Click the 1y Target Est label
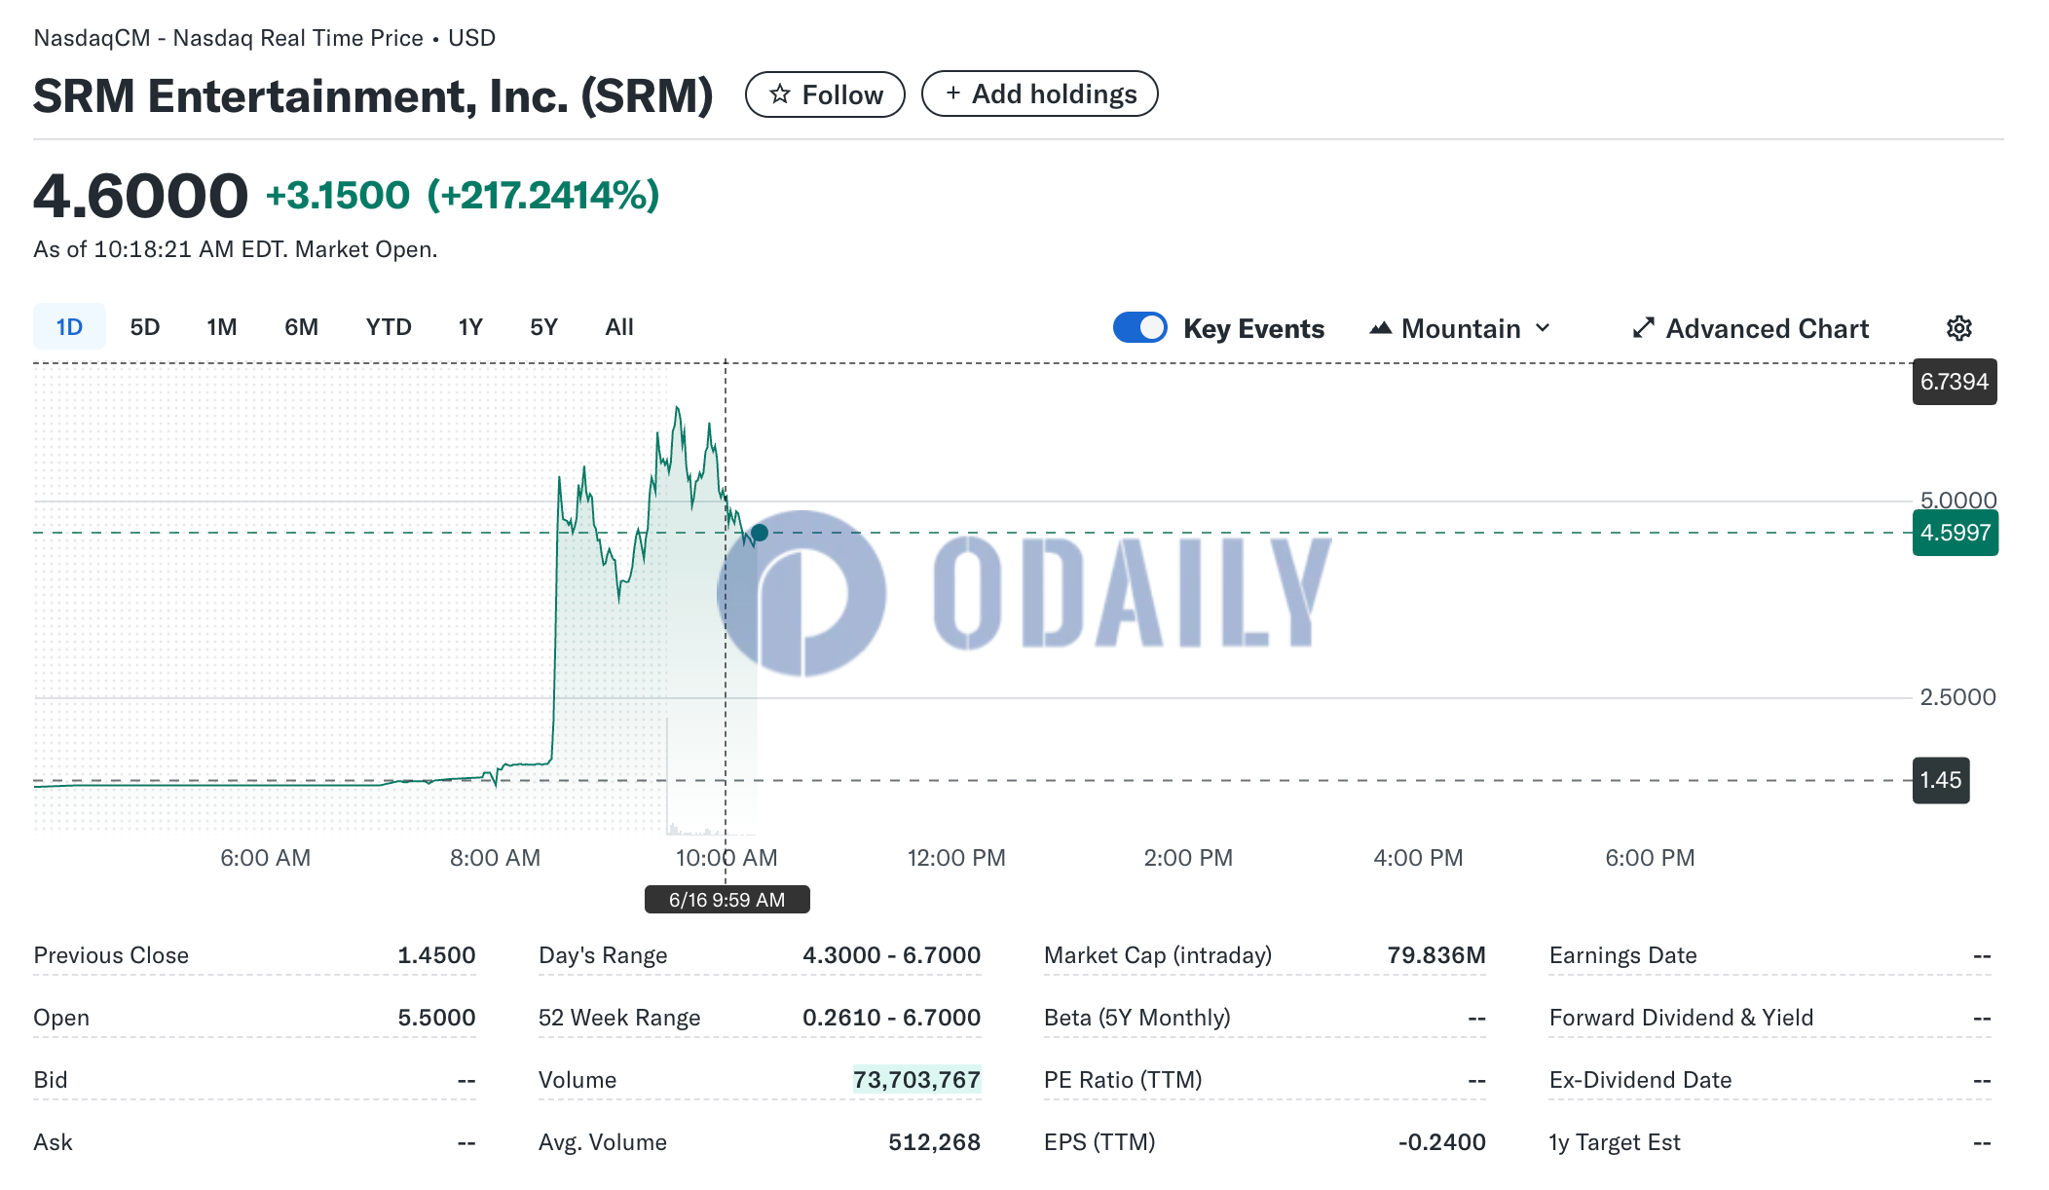2049x1190 pixels. [1615, 1142]
